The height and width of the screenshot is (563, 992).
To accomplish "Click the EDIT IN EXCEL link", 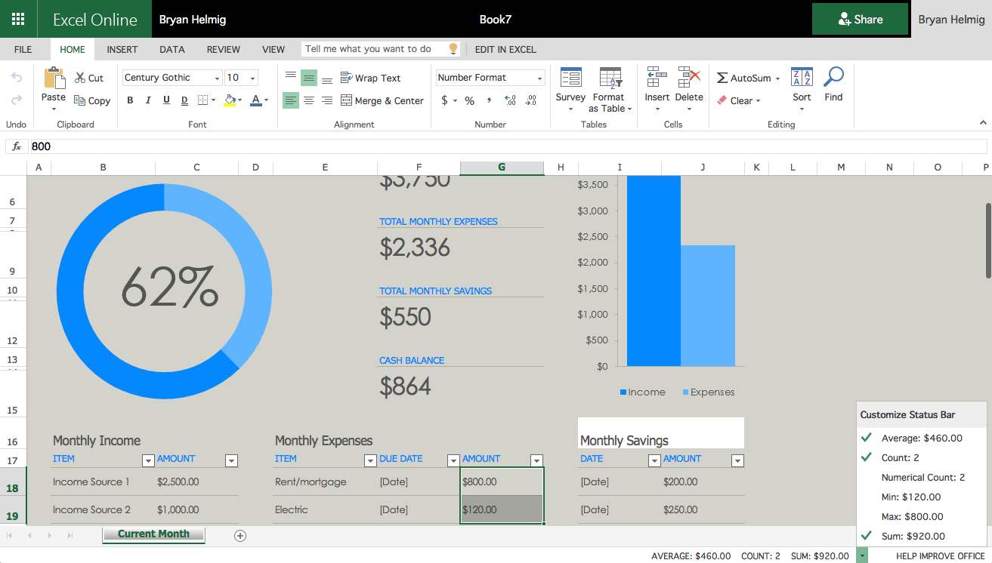I will point(505,49).
